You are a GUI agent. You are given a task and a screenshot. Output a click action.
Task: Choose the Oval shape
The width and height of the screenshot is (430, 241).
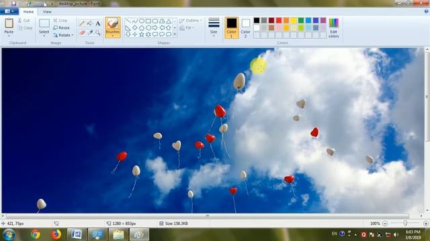pos(142,21)
